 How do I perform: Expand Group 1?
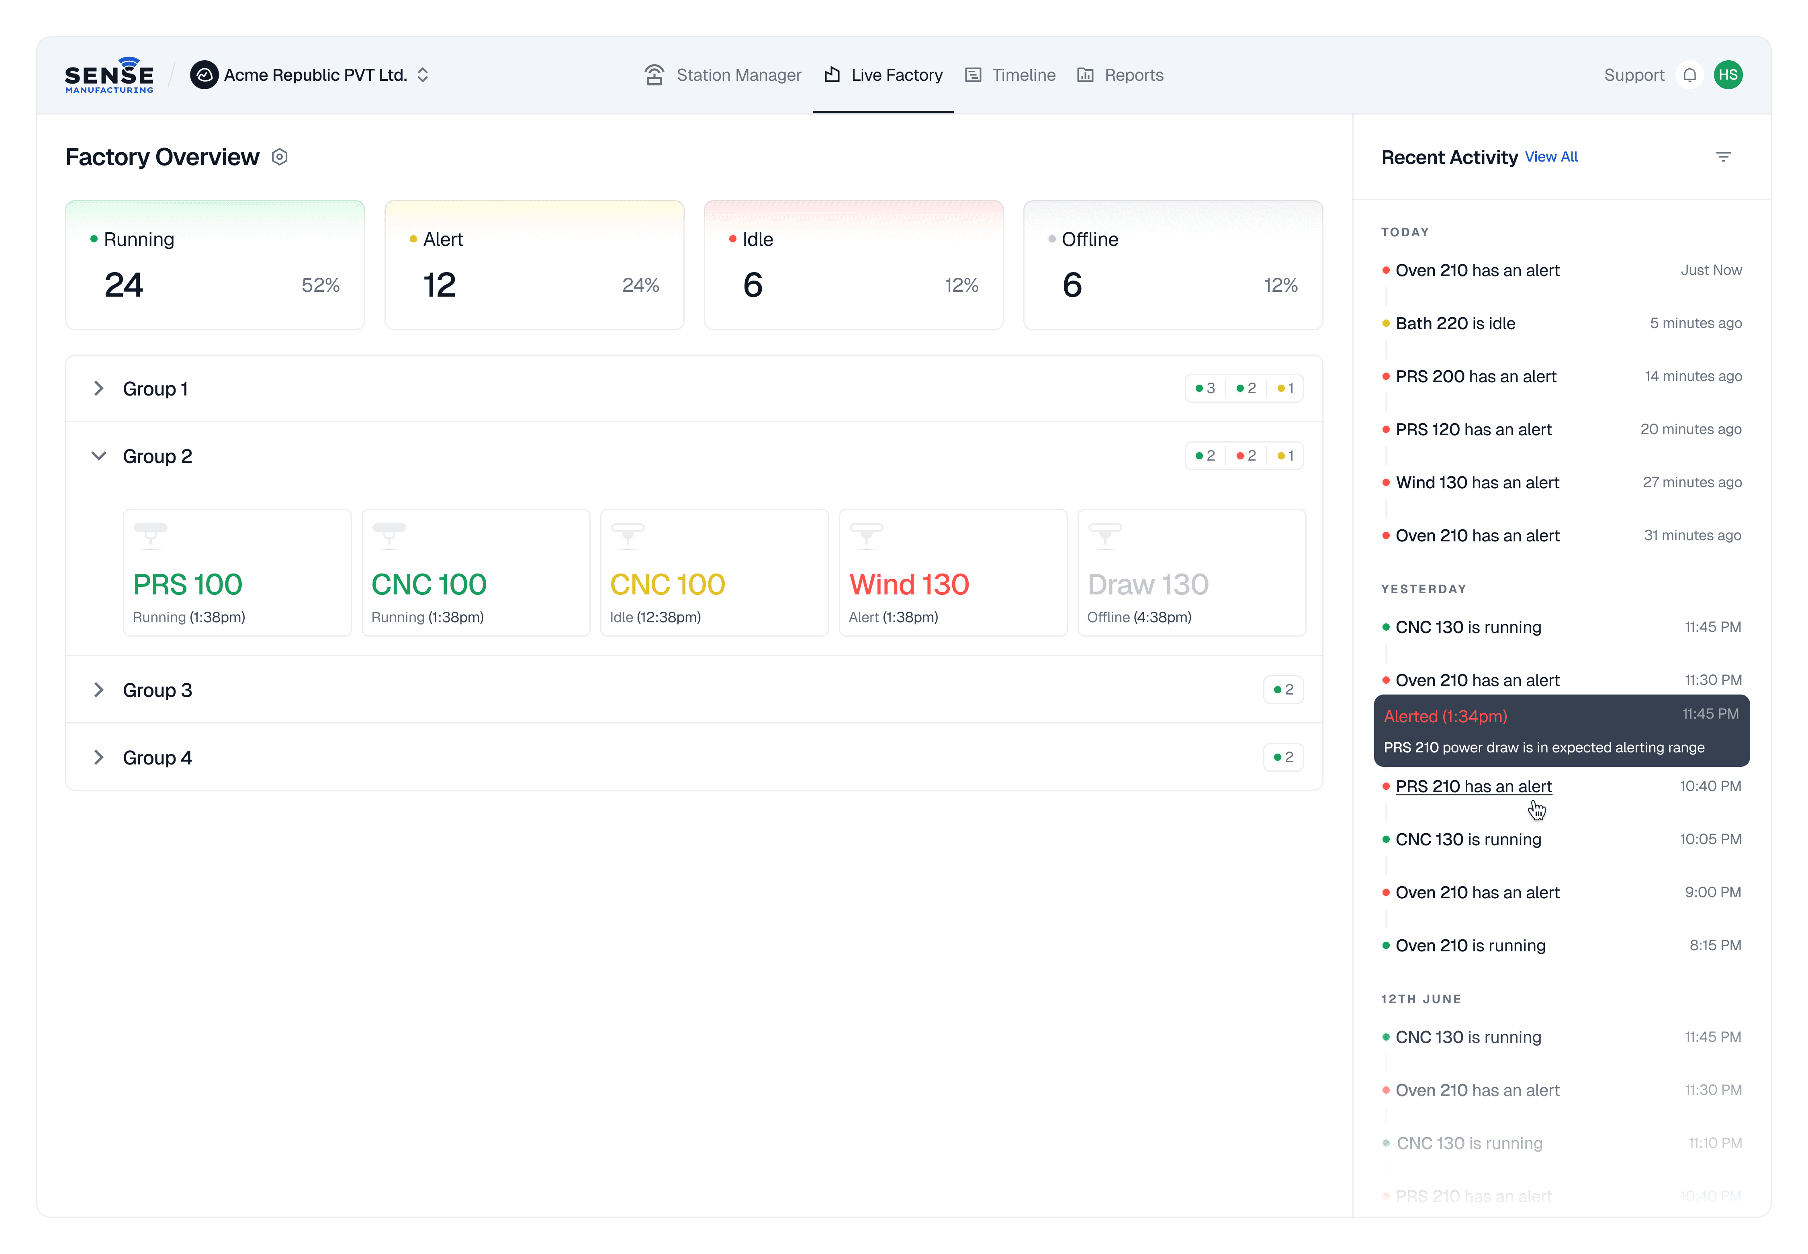pos(99,389)
